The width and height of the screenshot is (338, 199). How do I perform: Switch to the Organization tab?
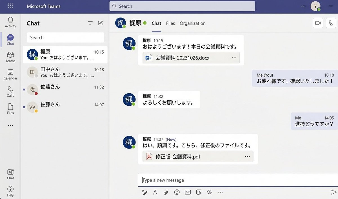[193, 23]
